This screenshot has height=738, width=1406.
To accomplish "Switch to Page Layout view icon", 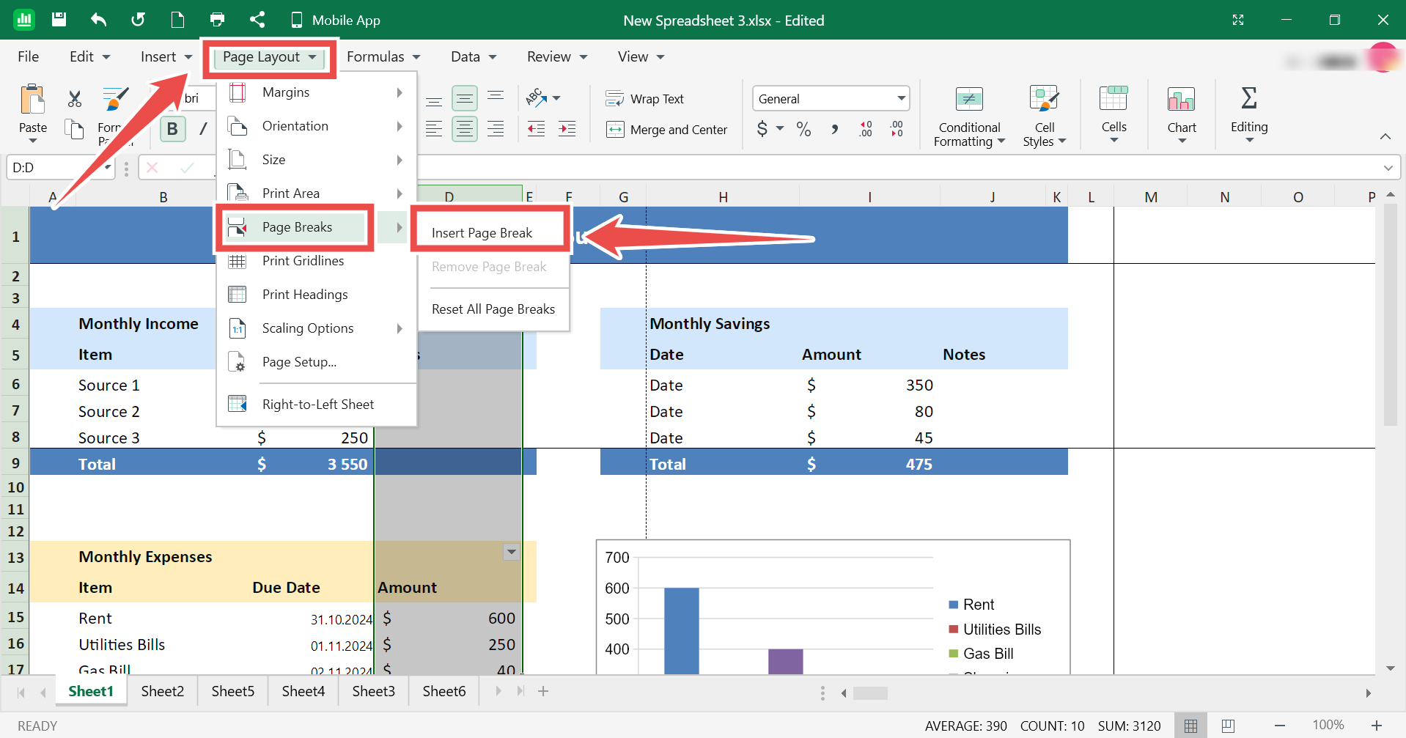I will (x=1229, y=726).
